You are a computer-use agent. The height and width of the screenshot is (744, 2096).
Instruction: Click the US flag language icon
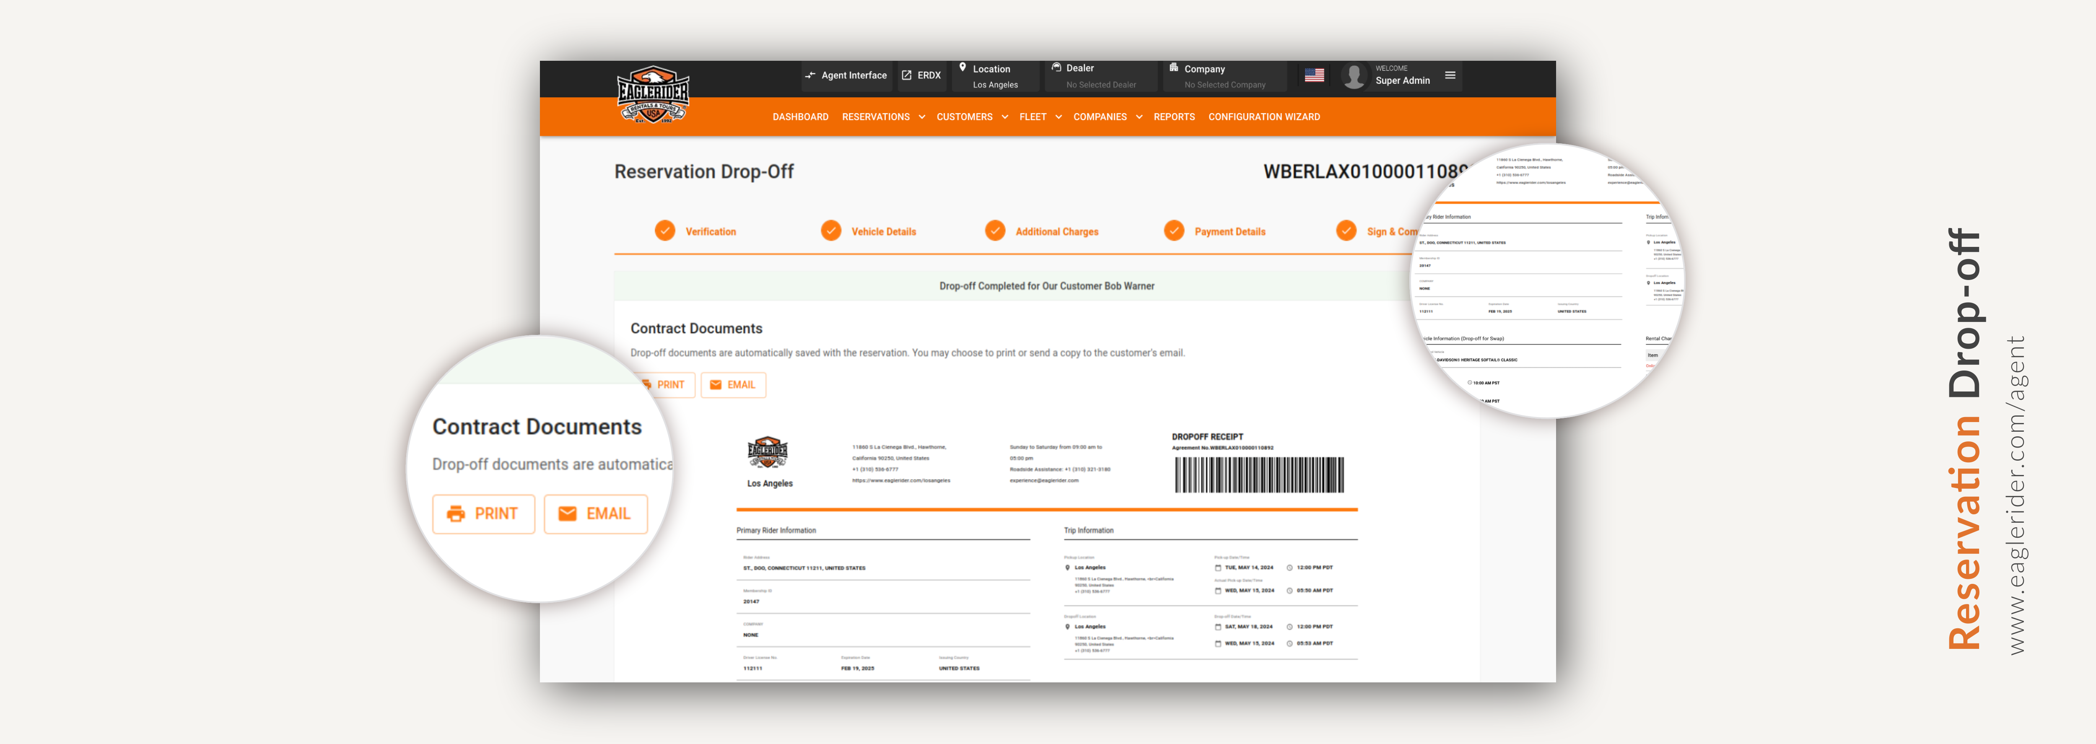coord(1314,75)
